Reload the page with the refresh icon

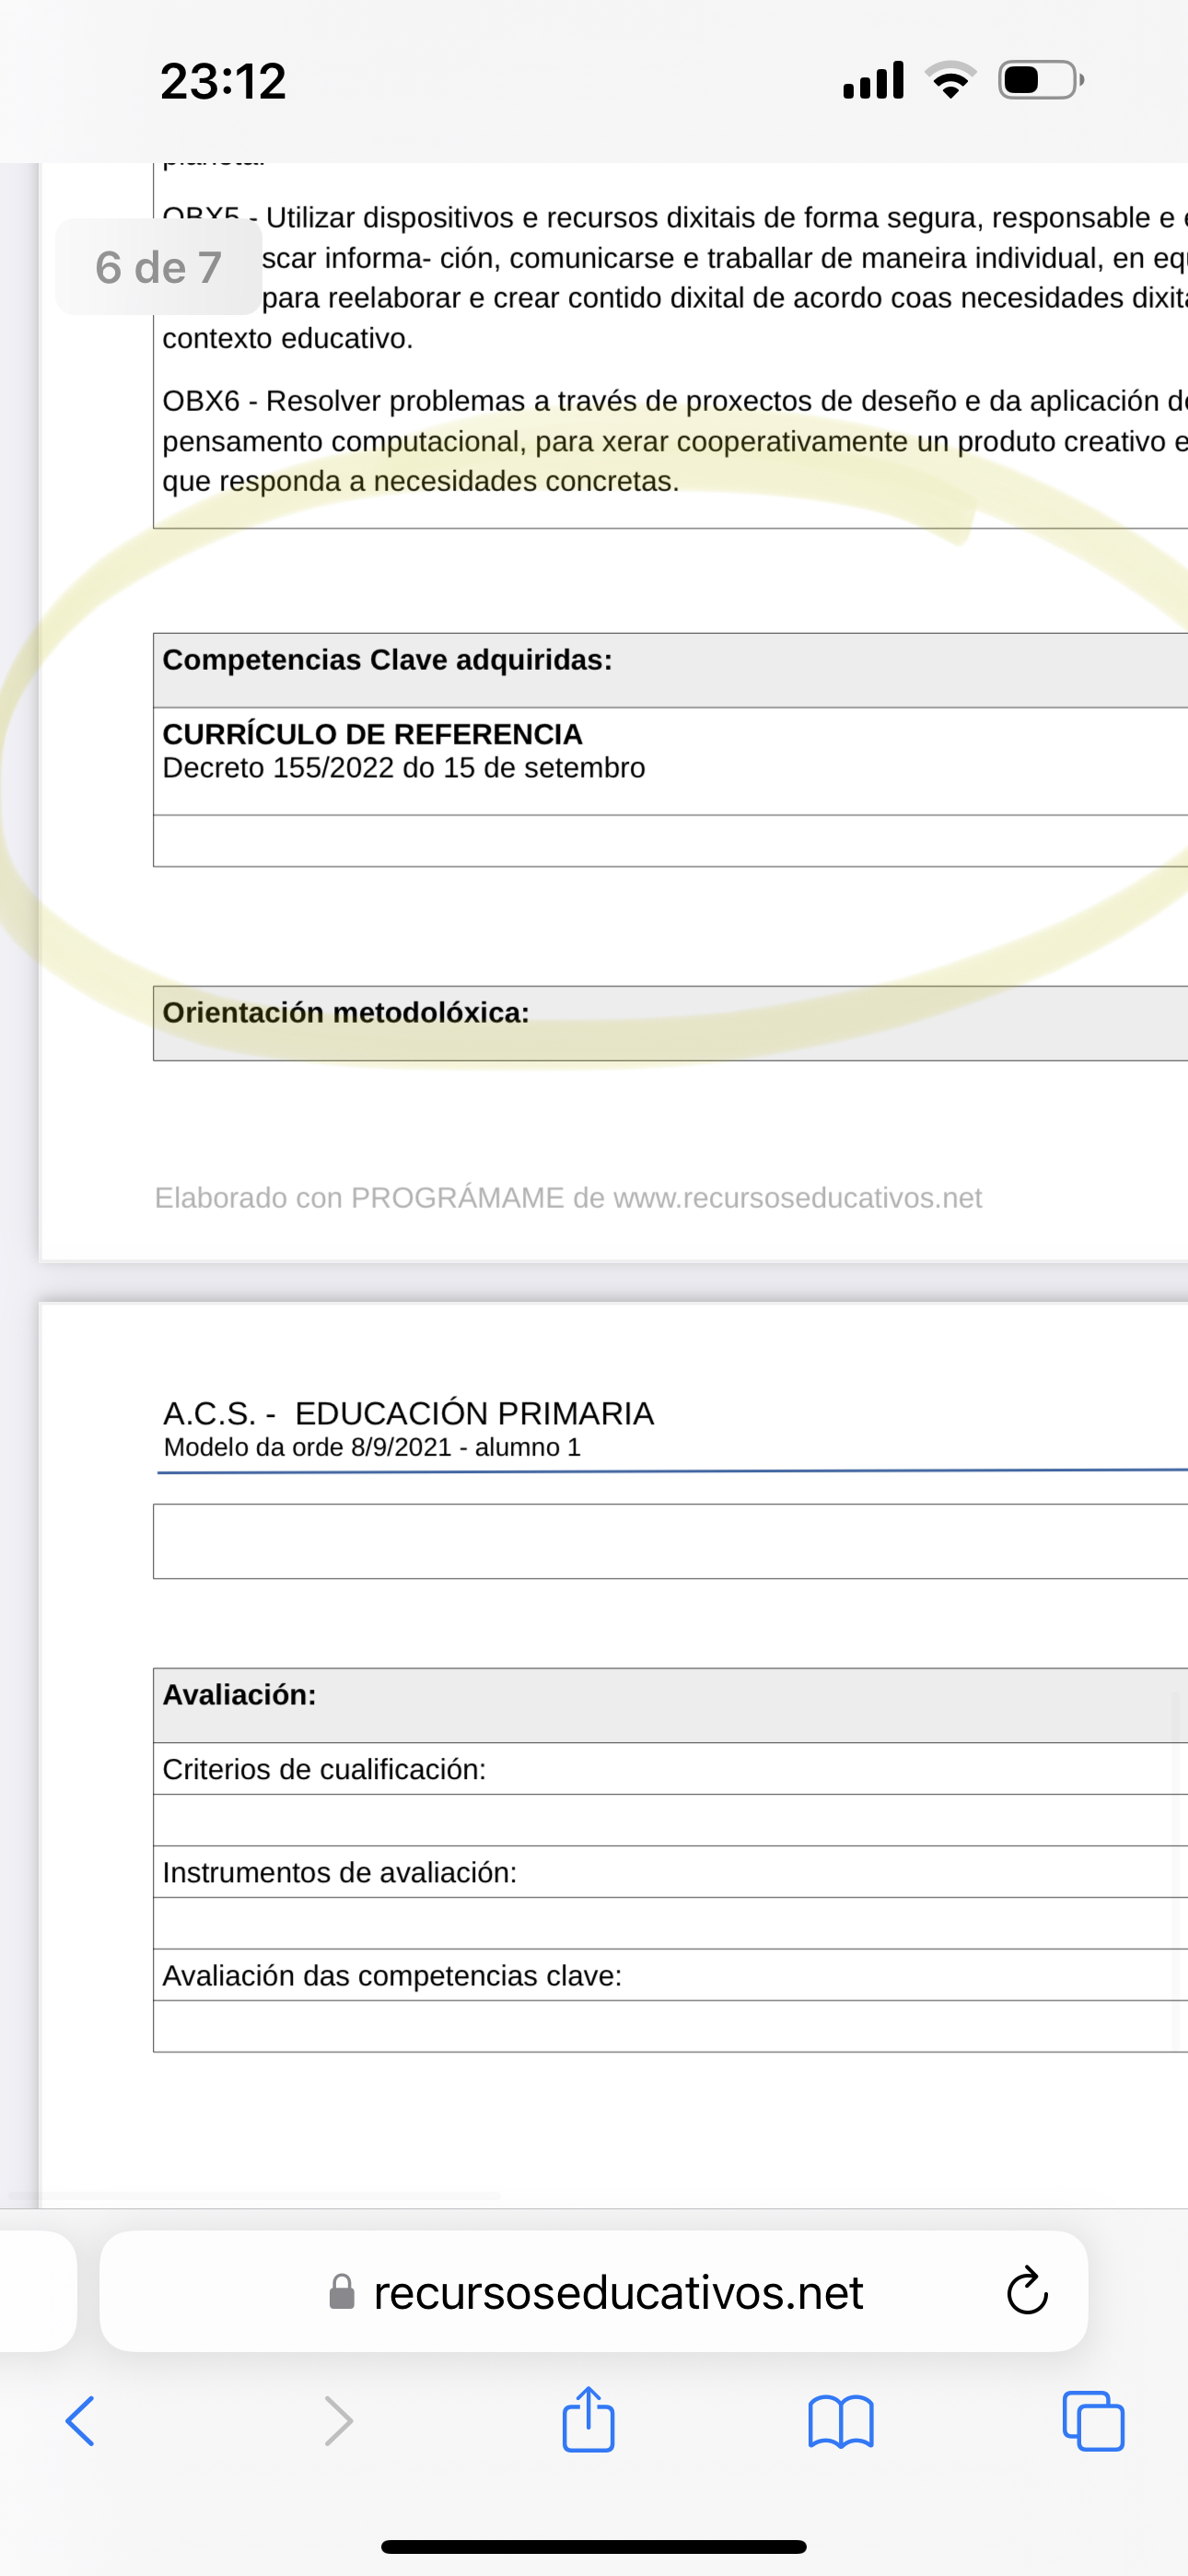[x=1026, y=2291]
